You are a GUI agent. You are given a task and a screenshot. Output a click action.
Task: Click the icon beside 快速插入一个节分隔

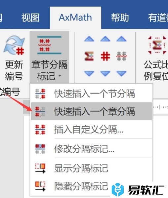[40, 94]
